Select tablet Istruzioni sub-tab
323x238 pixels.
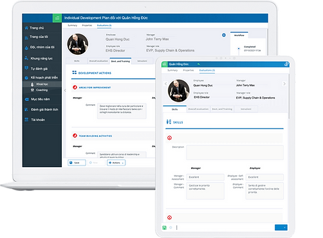click(x=246, y=109)
